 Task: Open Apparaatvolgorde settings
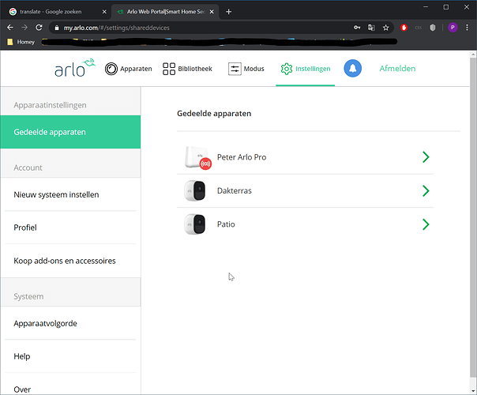point(70,323)
